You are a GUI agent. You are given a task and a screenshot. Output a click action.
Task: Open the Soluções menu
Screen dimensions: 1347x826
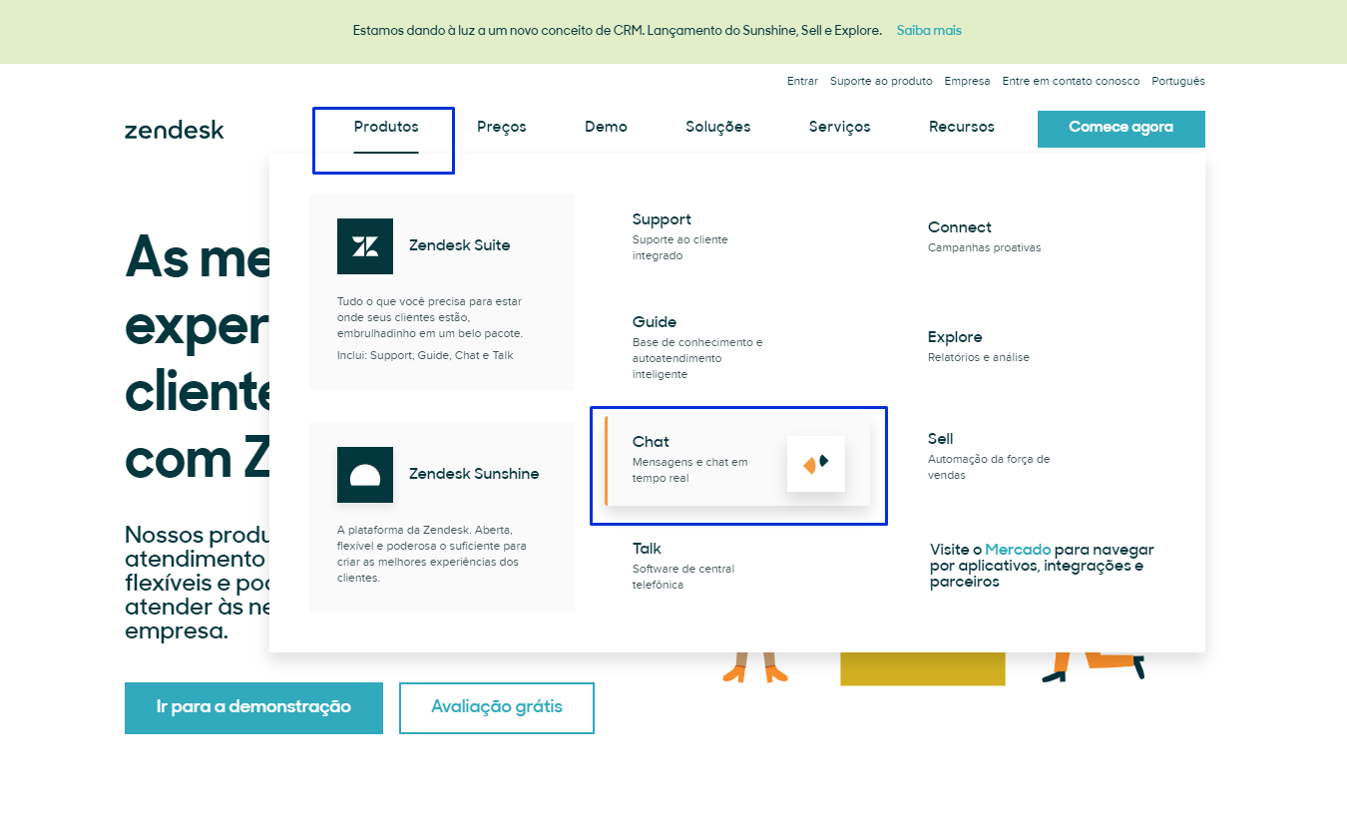tap(718, 127)
